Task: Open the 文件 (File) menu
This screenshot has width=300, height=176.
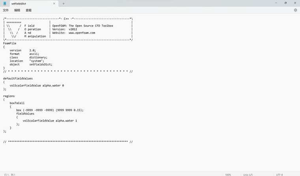Action: click(6, 10)
